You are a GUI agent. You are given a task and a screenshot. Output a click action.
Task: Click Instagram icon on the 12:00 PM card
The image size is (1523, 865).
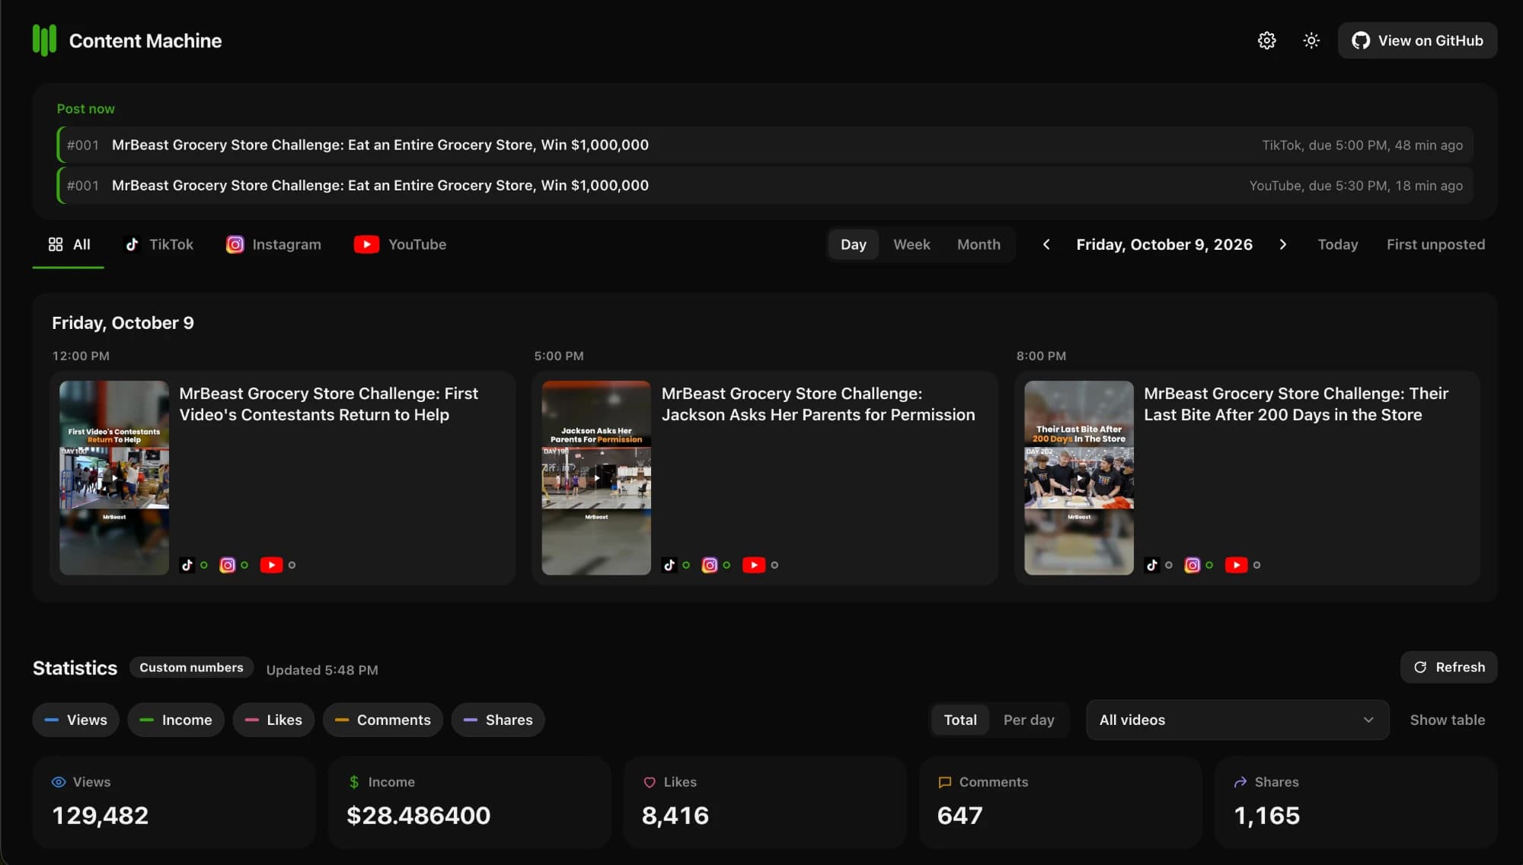pyautogui.click(x=227, y=565)
